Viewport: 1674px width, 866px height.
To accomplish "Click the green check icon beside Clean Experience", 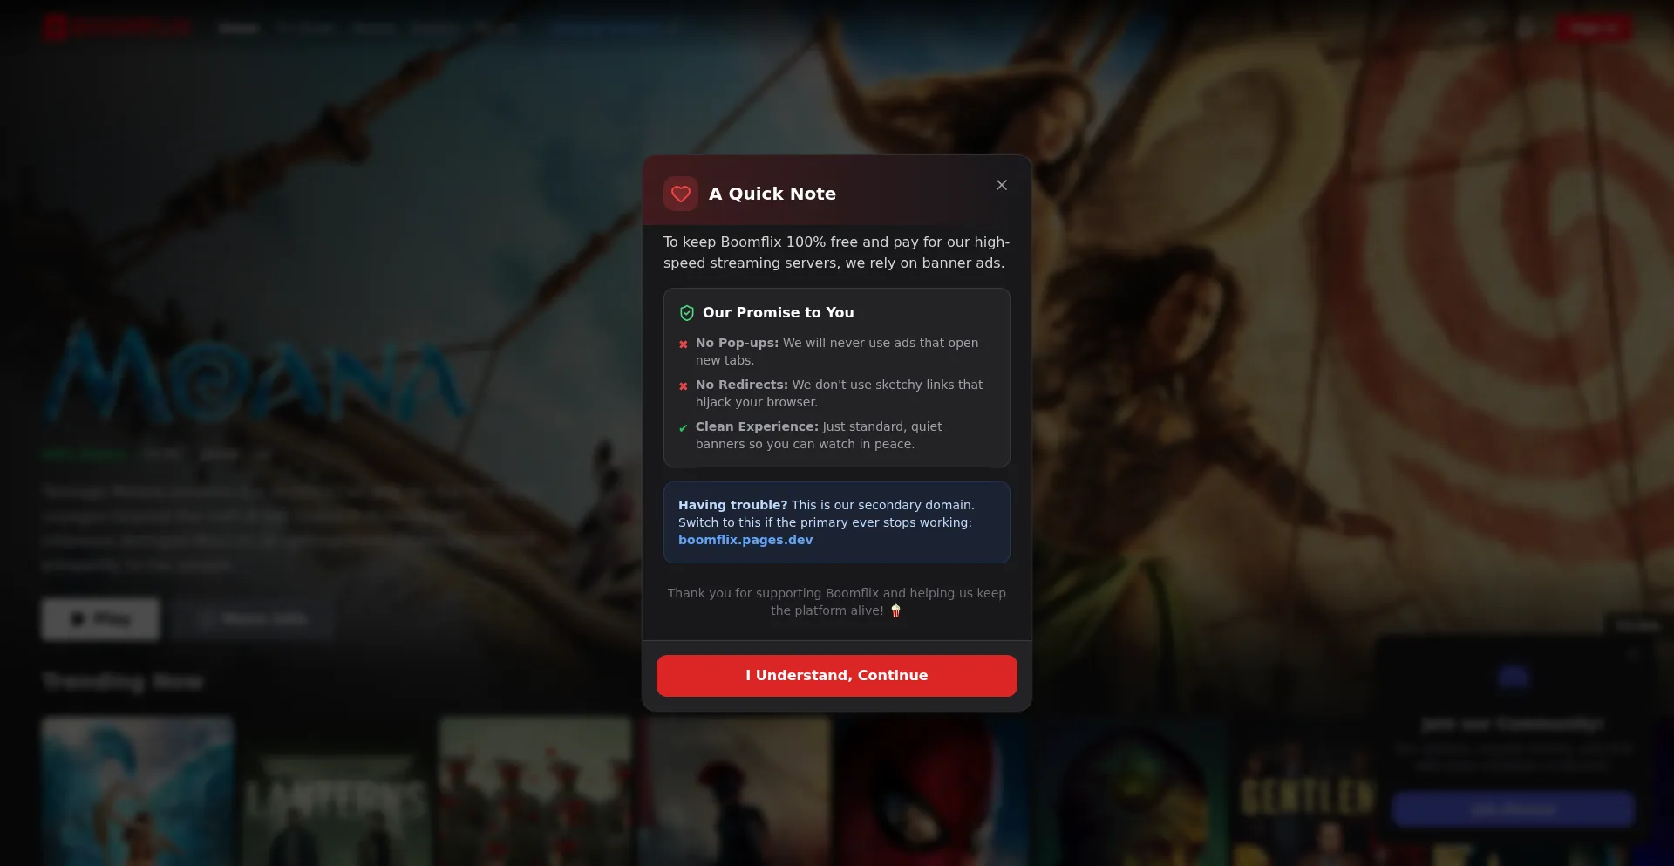I will [684, 428].
